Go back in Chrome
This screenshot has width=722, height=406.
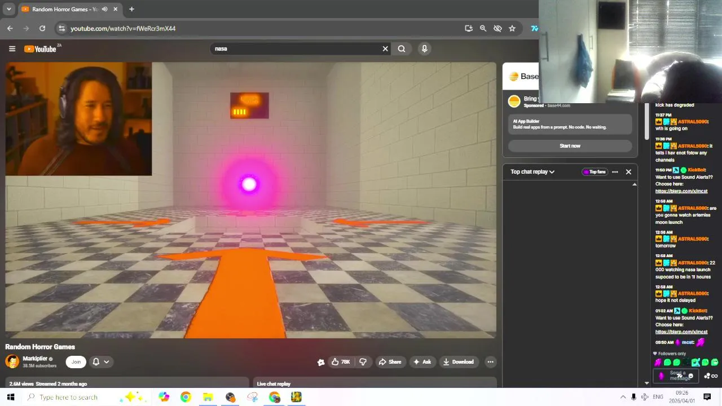[x=10, y=28]
